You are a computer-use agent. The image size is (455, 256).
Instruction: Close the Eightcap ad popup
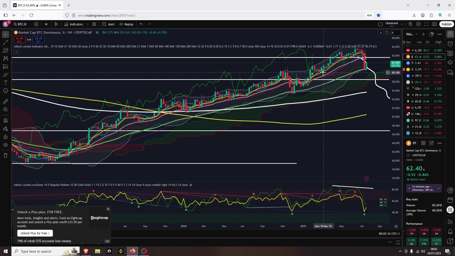[108, 209]
